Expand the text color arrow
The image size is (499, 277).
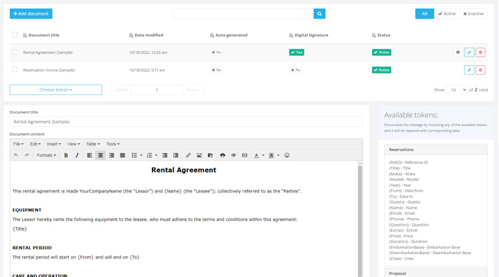pyautogui.click(x=263, y=155)
